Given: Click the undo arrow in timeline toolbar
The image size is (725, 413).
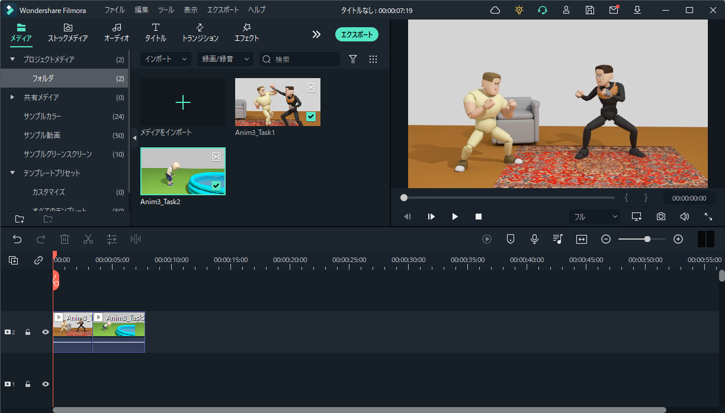Looking at the screenshot, I should (17, 239).
